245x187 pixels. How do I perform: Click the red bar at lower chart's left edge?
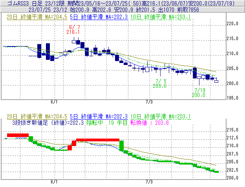[18, 135]
